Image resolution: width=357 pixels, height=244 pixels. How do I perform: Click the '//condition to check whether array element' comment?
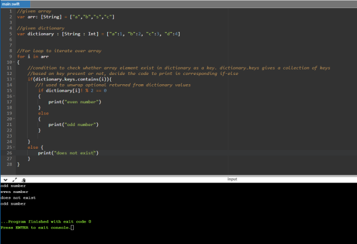[x=178, y=68]
